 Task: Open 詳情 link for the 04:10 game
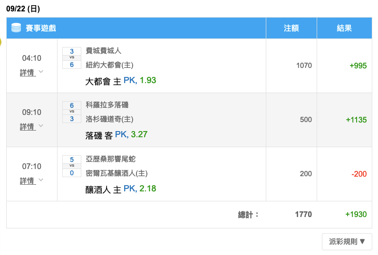[x=28, y=73]
